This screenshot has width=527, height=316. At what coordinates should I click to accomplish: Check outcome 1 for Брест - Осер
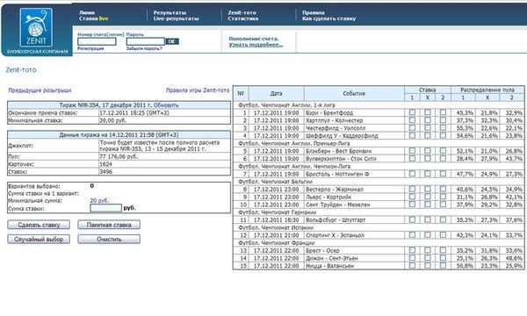tap(412, 250)
